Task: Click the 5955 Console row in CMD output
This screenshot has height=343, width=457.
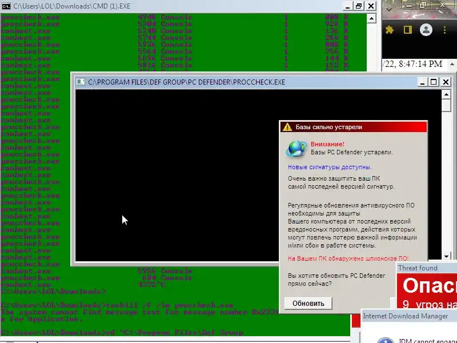Action: (x=165, y=271)
